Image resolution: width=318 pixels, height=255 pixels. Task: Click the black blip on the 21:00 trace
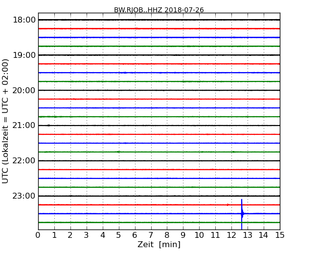point(48,126)
